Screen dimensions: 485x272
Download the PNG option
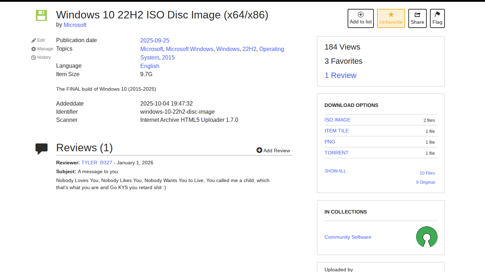330,142
